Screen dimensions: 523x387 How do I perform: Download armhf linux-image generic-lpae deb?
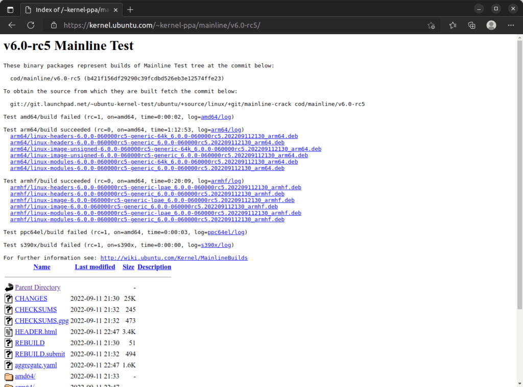coord(152,200)
